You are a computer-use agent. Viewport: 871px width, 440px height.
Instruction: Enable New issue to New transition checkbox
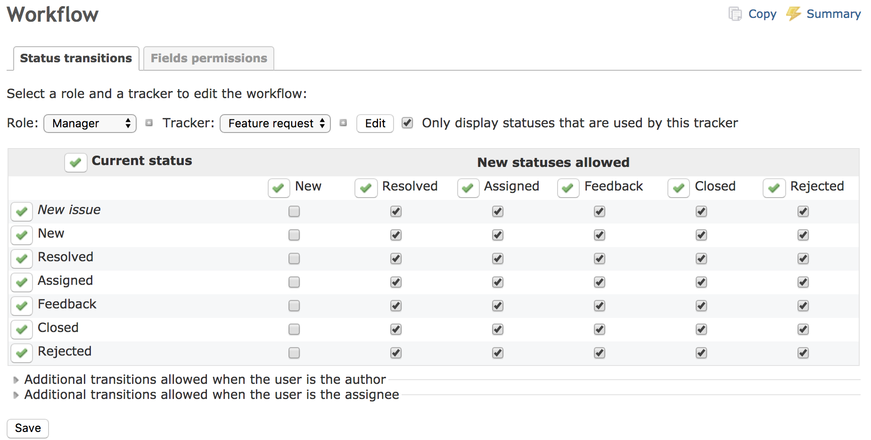[294, 211]
